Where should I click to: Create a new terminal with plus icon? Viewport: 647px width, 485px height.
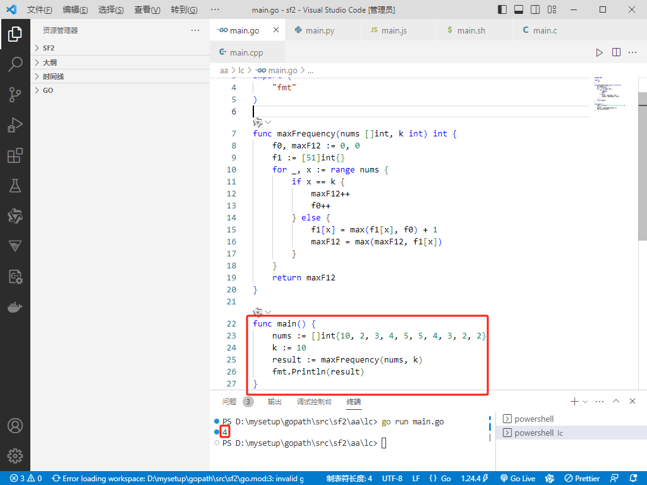574,401
